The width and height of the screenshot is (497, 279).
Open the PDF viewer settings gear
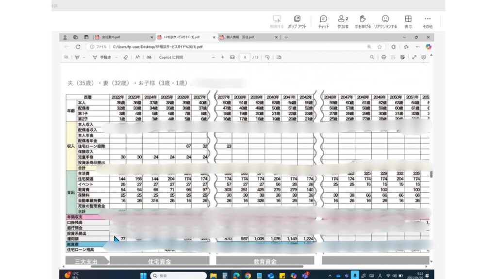coord(423,57)
